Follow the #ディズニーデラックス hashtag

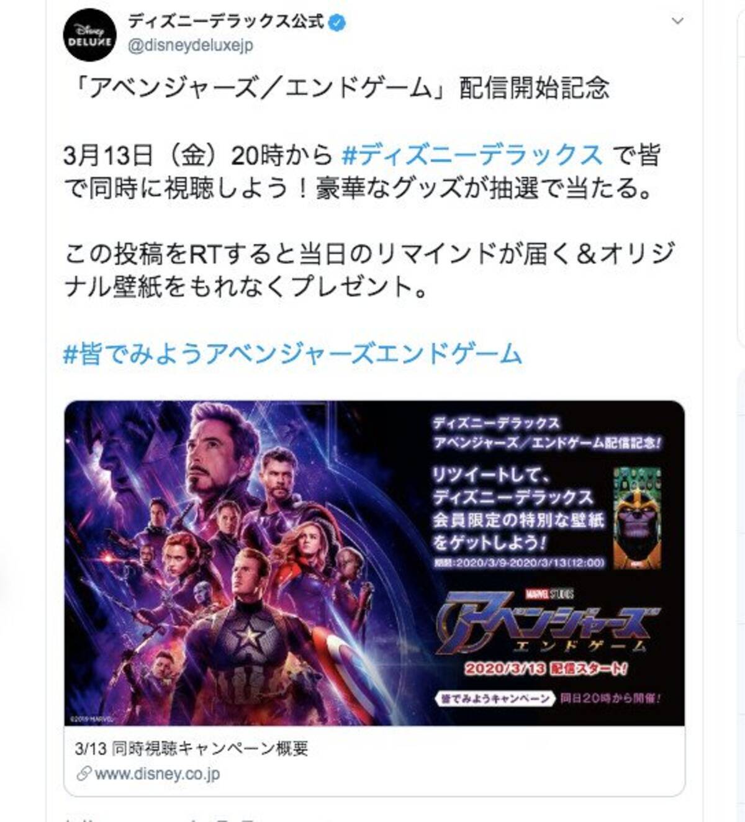[x=472, y=155]
